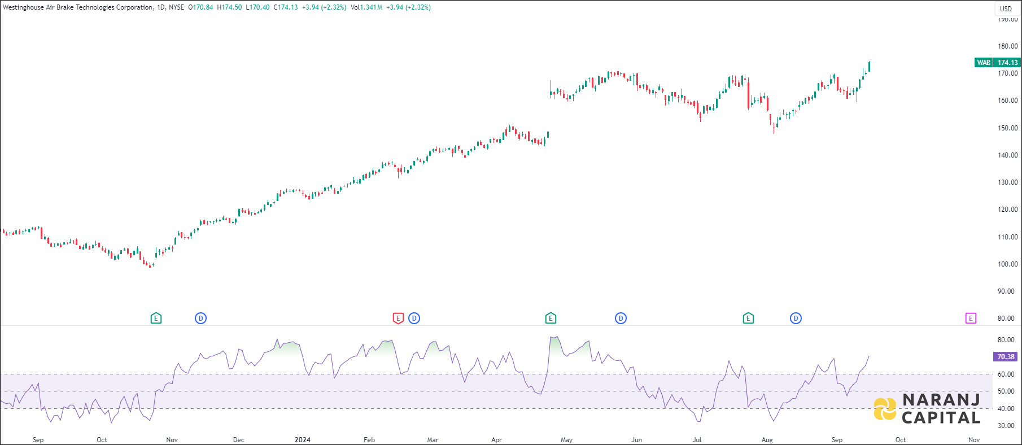Click the RSI value label 70.38
The image size is (1022, 445).
tap(1006, 357)
